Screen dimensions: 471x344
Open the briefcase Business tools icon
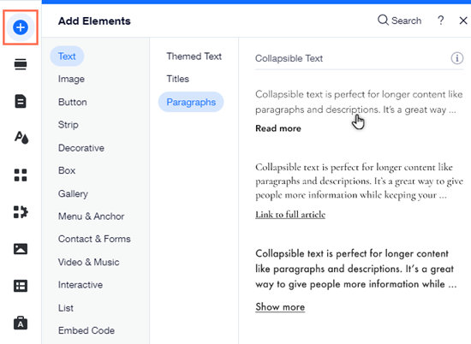click(21, 323)
